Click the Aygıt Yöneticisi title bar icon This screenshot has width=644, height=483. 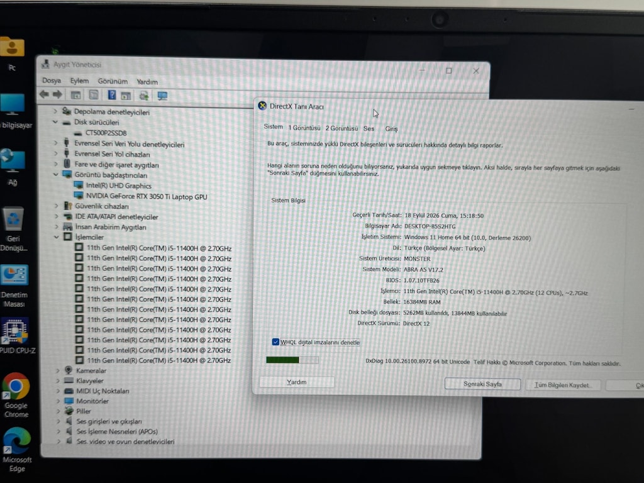point(45,64)
